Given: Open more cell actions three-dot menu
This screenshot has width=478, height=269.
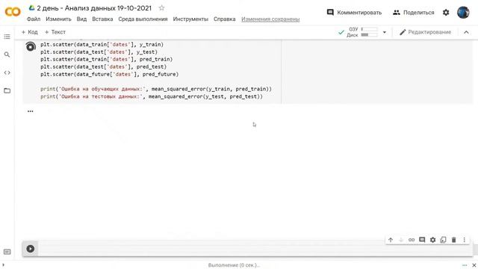Looking at the screenshot, I should click(x=465, y=240).
